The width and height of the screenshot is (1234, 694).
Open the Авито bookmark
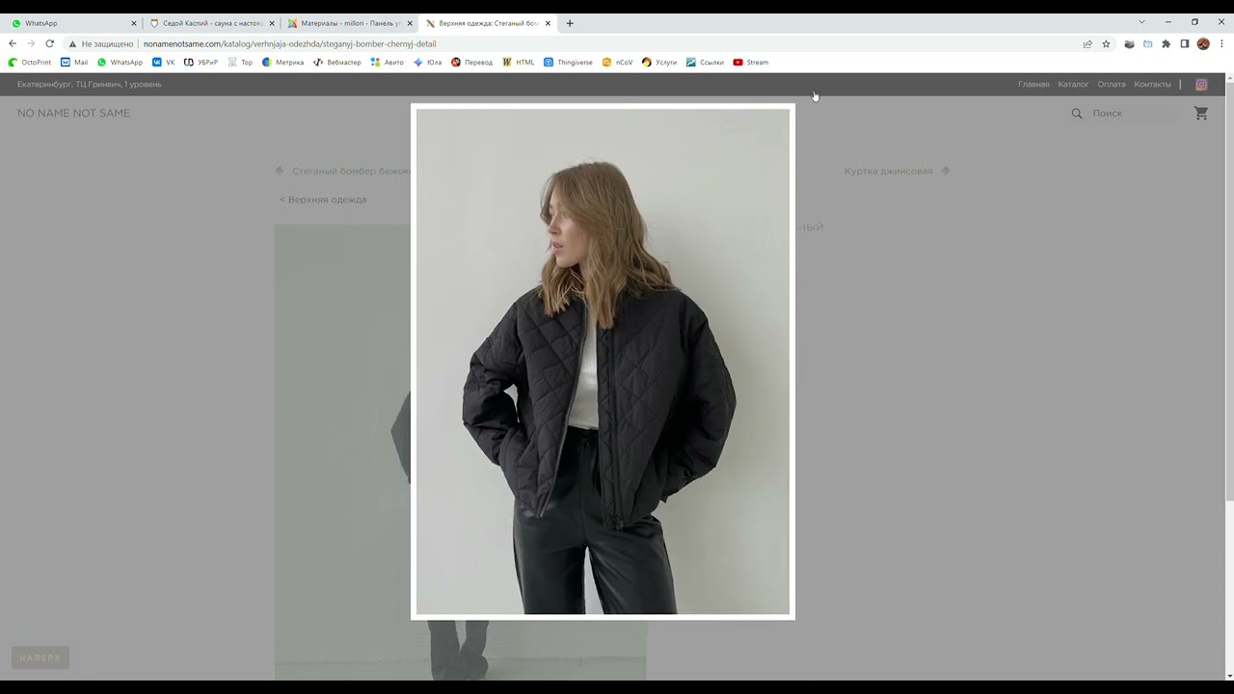coord(387,62)
